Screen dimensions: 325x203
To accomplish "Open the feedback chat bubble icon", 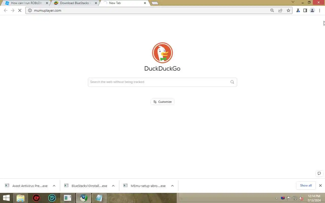I will (319, 173).
